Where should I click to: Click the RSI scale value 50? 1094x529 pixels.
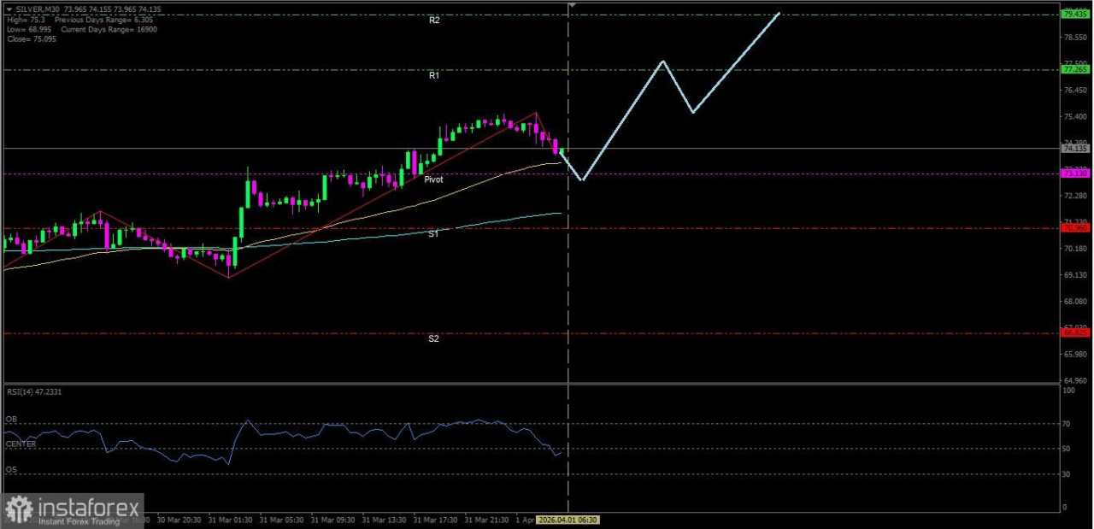click(x=1067, y=449)
